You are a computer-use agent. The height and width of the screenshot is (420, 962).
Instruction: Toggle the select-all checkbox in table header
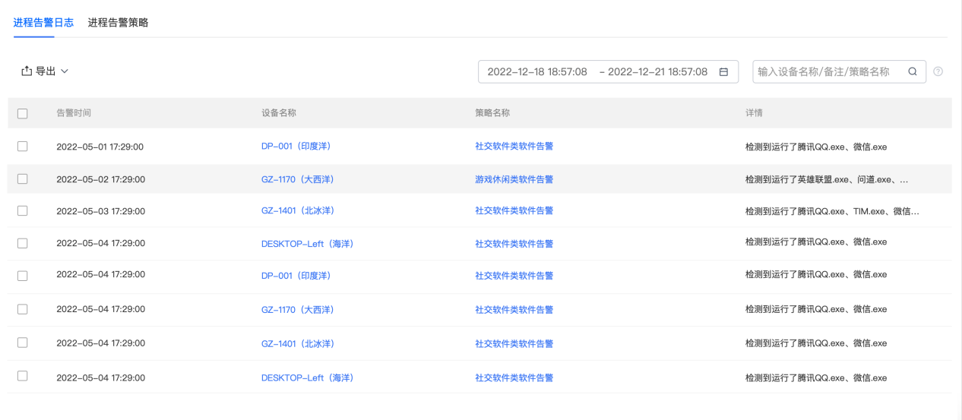pos(22,113)
